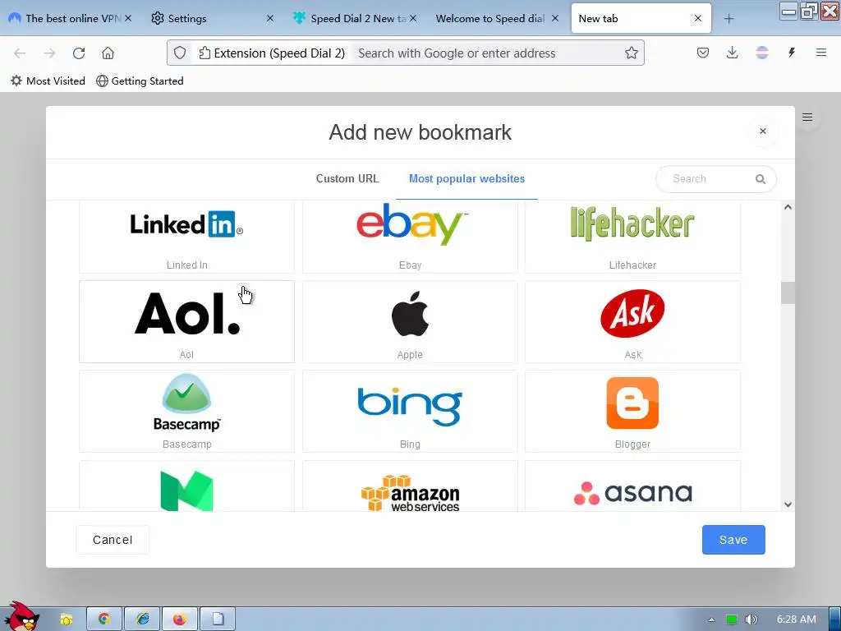Switch to the Custom URL tab
The width and height of the screenshot is (841, 631).
pos(347,178)
